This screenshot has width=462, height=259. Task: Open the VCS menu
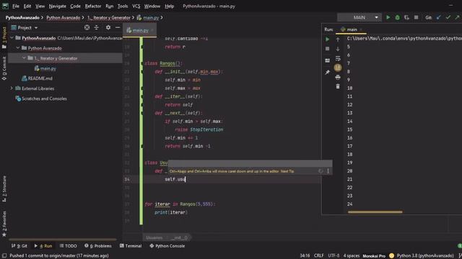136,6
